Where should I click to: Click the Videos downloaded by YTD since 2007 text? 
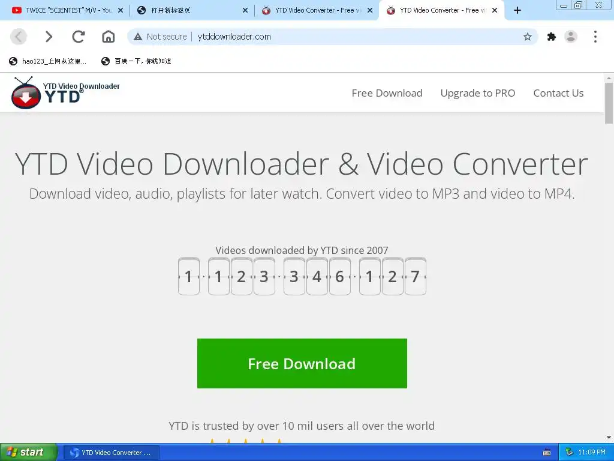click(302, 250)
